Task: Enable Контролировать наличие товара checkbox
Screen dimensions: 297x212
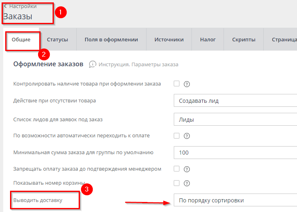Action: pos(177,84)
